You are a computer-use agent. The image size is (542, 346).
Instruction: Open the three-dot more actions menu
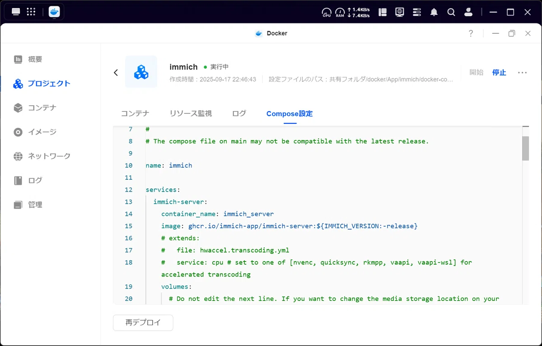click(522, 73)
